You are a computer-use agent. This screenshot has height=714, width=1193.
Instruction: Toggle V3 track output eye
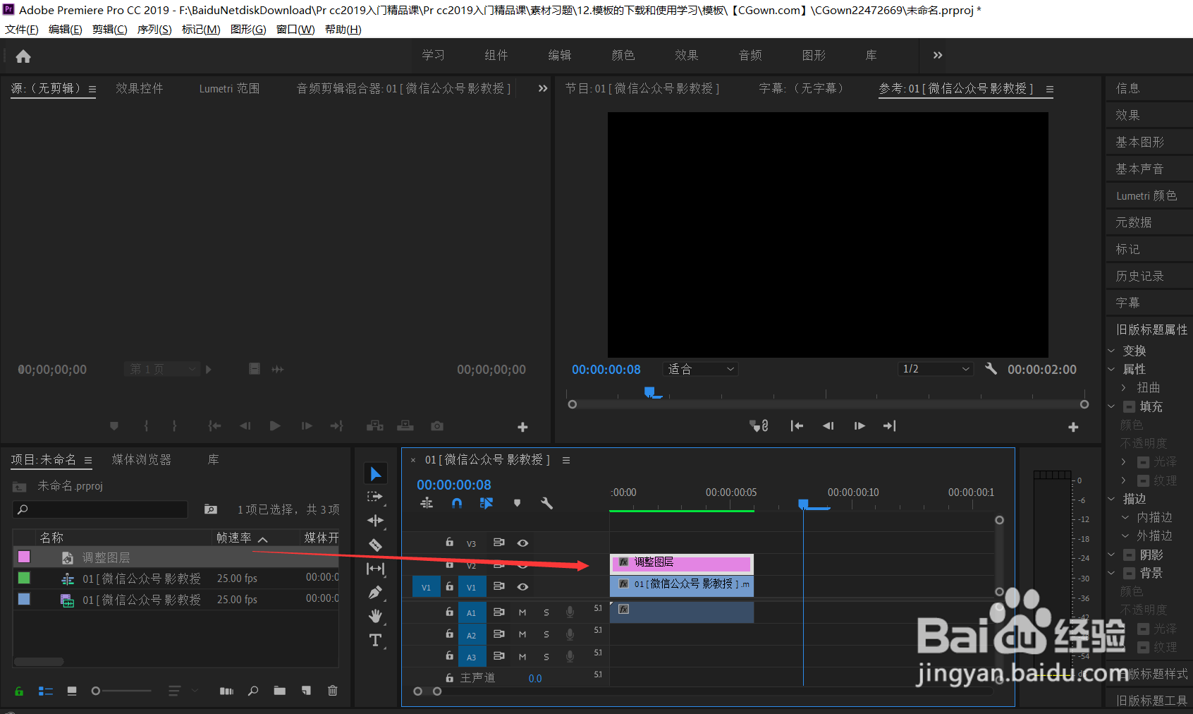tap(522, 543)
